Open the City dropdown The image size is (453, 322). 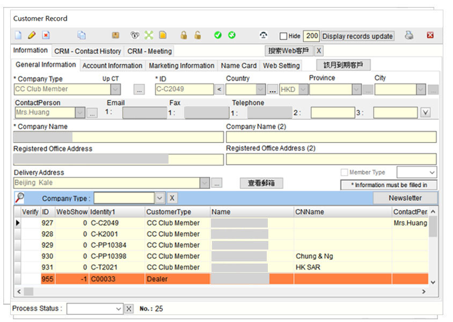pos(421,89)
